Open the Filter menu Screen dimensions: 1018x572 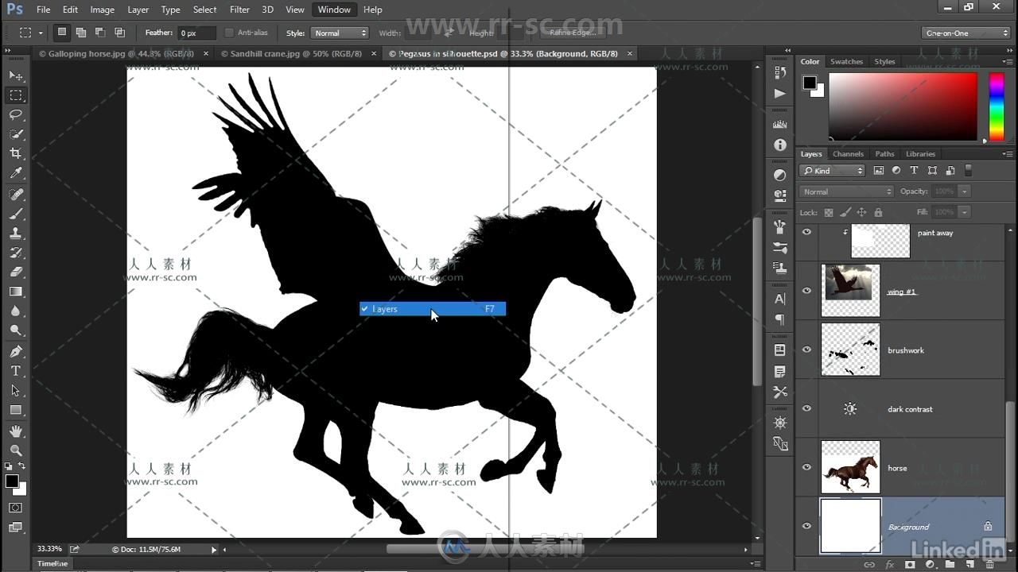click(x=239, y=10)
